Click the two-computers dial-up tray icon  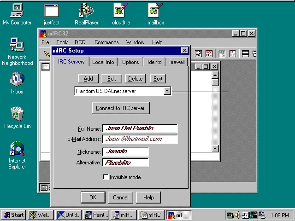(262, 215)
